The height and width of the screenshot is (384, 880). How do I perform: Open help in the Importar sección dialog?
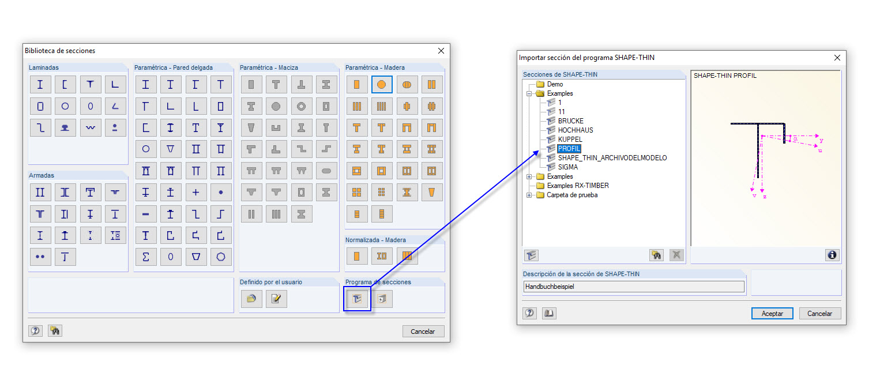(x=530, y=313)
